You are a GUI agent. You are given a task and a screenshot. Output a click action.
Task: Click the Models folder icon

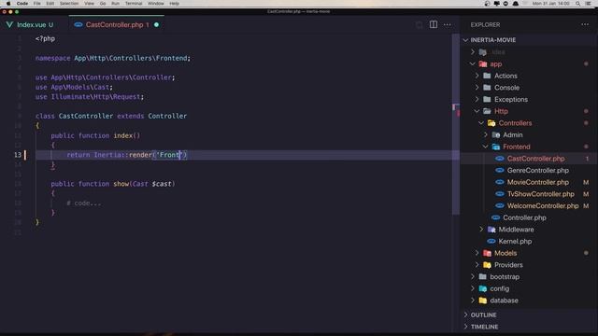click(487, 253)
